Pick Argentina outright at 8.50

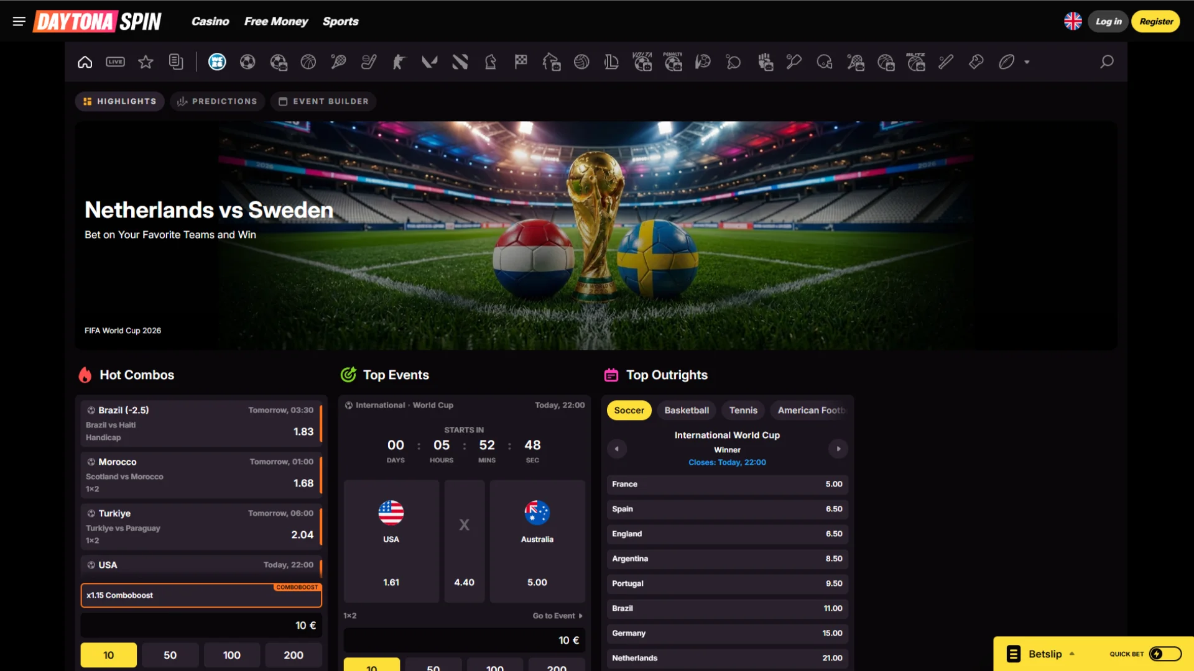click(727, 559)
